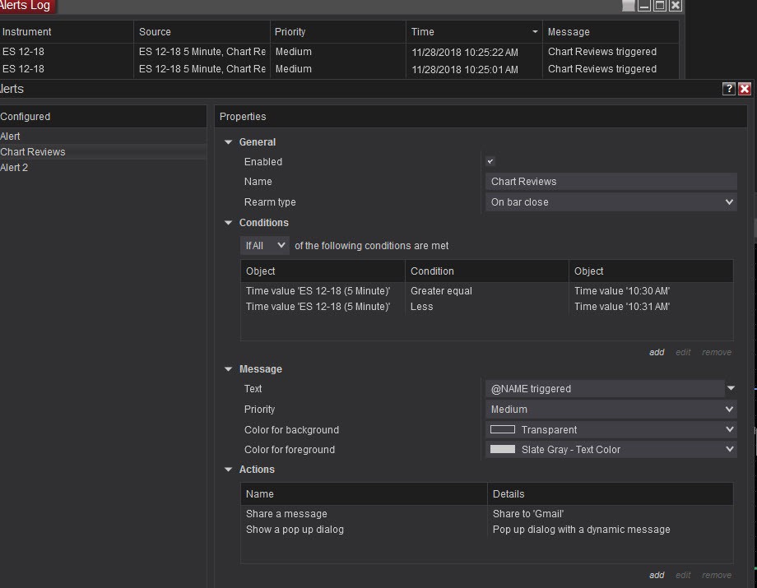Select the Less condition row
This screenshot has height=588, width=757.
click(486, 306)
